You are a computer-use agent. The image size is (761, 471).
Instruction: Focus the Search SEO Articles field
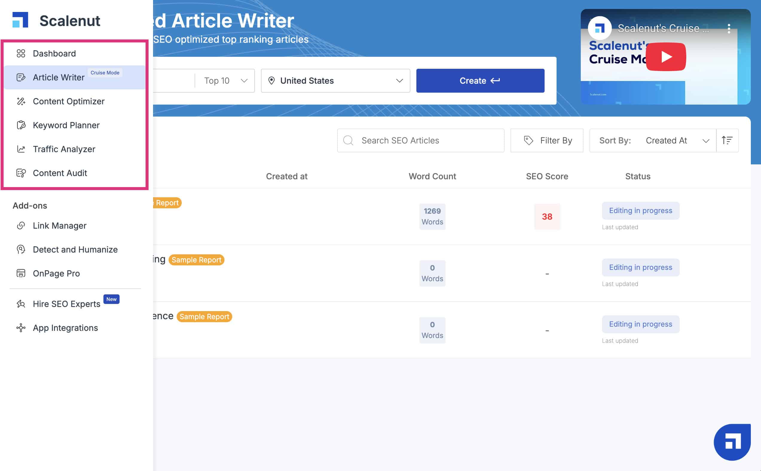click(421, 140)
